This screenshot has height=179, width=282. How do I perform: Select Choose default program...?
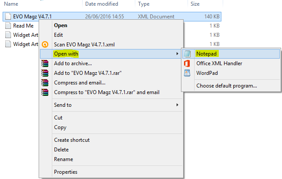[227, 86]
